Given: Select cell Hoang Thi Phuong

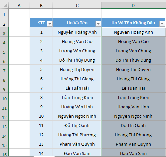Looking at the screenshot, I should coord(133,135).
